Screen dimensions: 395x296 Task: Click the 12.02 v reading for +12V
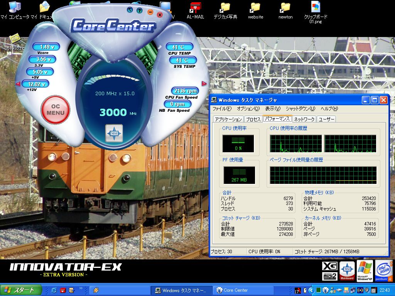(35, 84)
